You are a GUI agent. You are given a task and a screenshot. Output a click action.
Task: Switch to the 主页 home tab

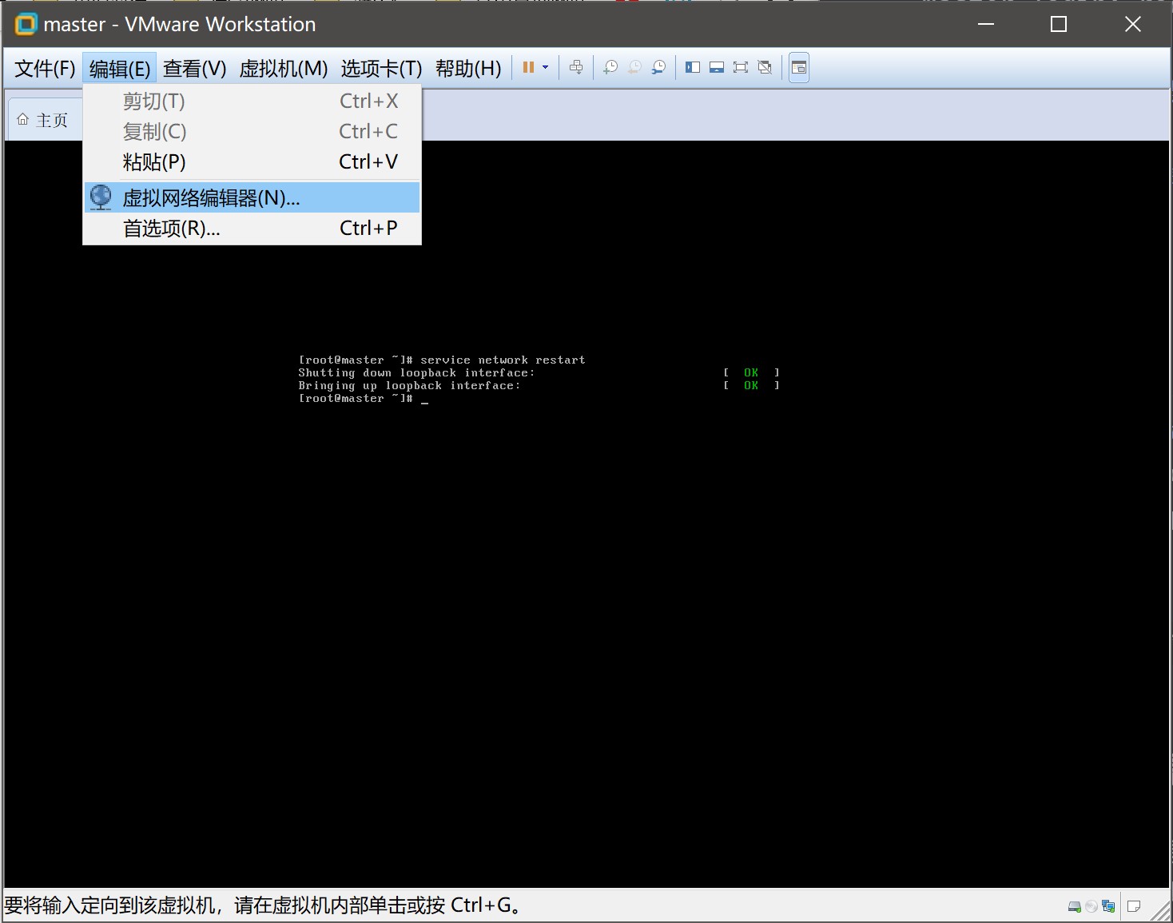click(x=43, y=120)
